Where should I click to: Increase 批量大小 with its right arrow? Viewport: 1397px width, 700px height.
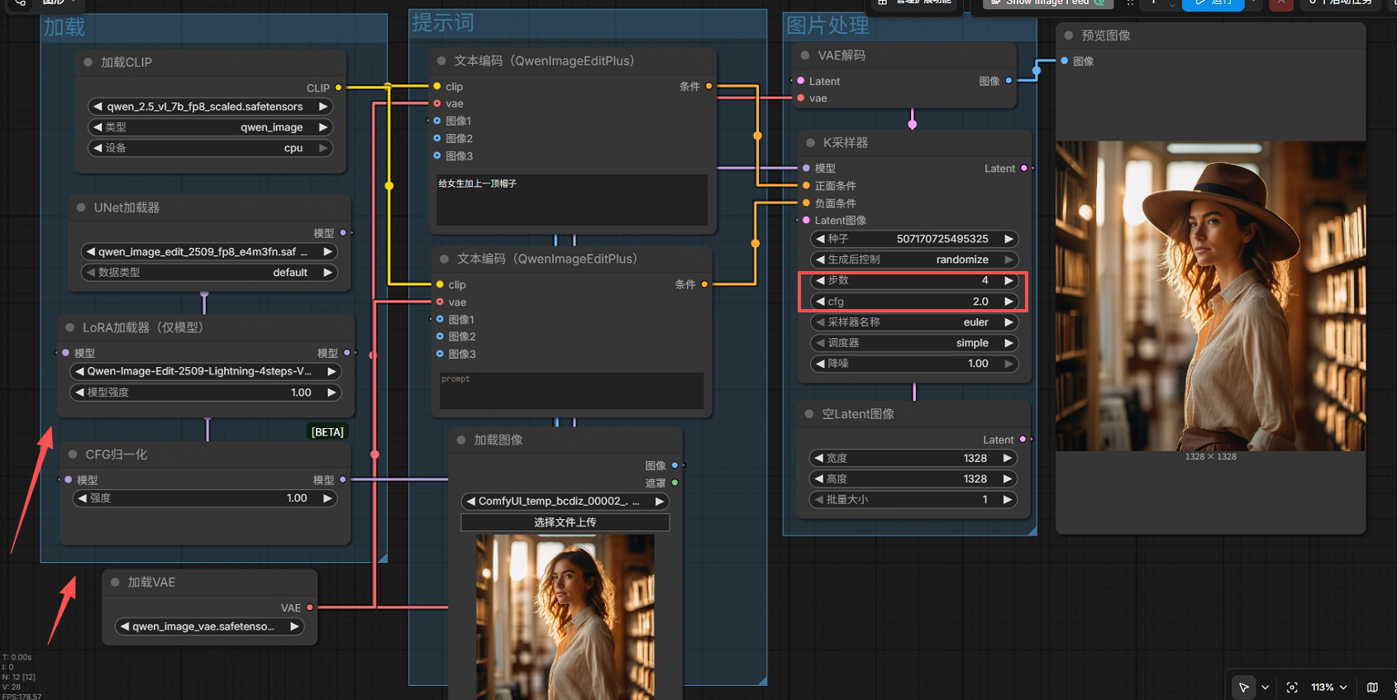pos(1007,499)
